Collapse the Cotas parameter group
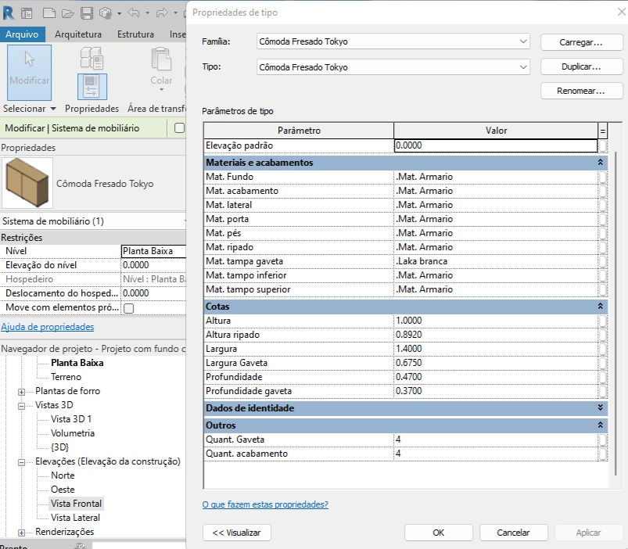 point(600,307)
